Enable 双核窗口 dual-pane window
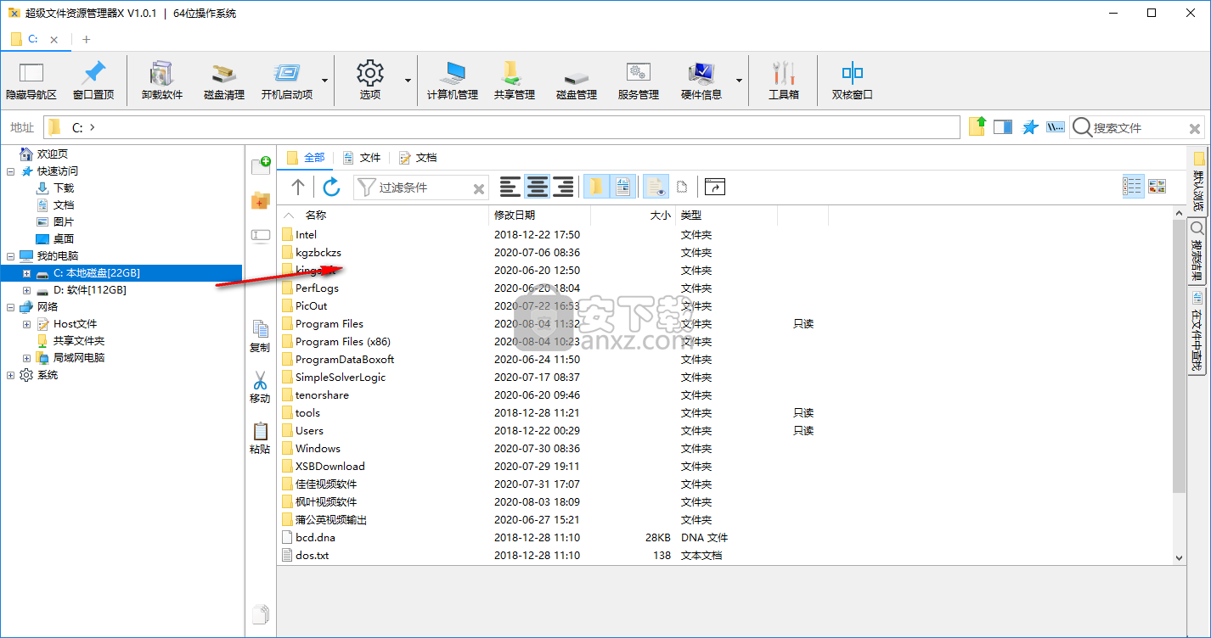The height and width of the screenshot is (638, 1211). (x=852, y=81)
